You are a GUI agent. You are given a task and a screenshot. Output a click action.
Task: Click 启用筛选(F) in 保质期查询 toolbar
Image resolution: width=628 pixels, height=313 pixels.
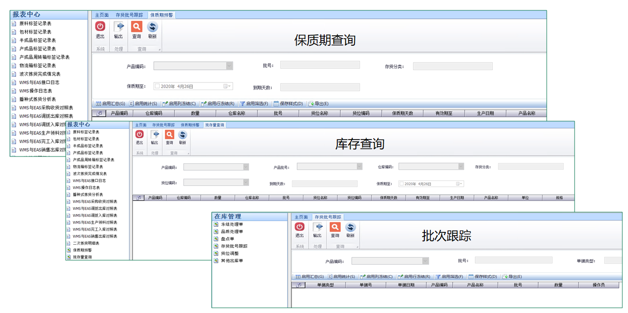254,104
